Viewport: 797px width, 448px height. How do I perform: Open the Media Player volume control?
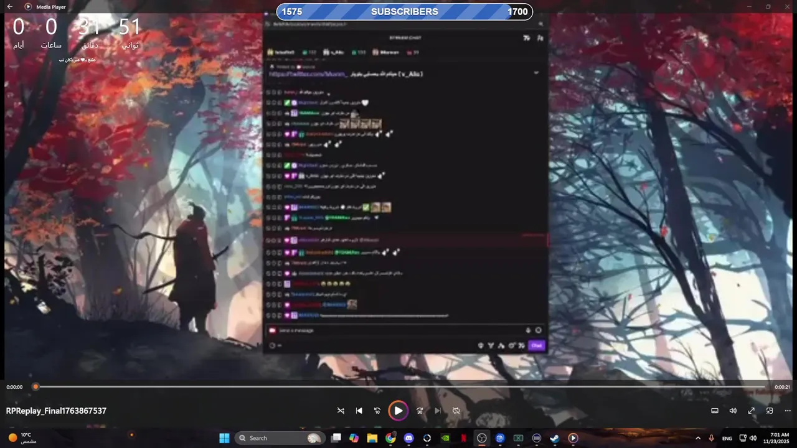(x=733, y=411)
